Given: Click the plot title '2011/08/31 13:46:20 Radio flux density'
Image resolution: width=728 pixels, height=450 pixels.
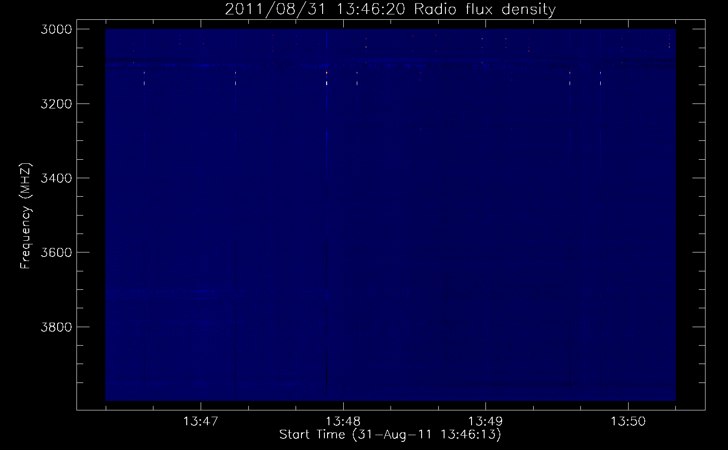Looking at the screenshot, I should coord(390,9).
